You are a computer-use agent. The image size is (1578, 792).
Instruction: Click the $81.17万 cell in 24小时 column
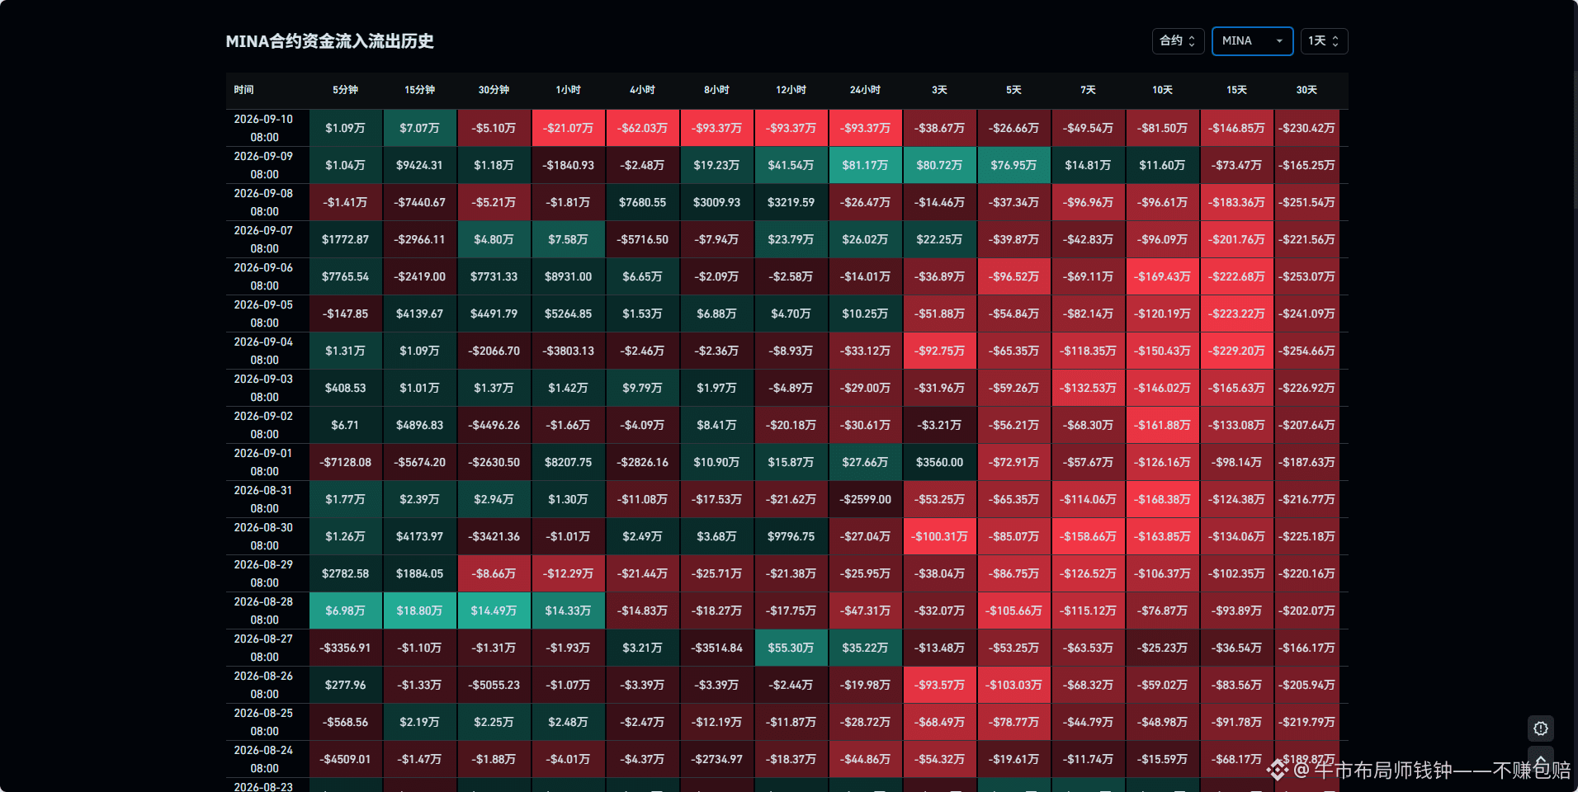click(x=865, y=165)
